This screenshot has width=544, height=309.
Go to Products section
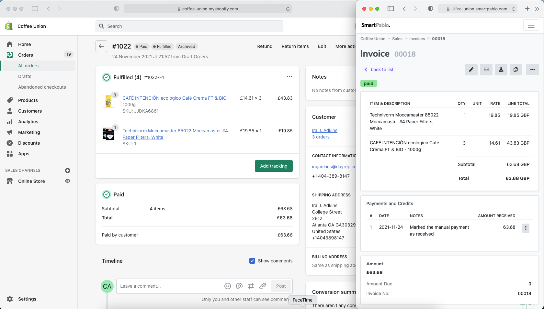coord(28,100)
